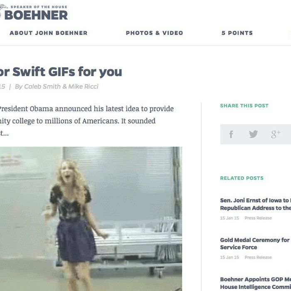Viewport: 291px width, 291px height.
Task: Click the dancing woman GIF image
Action: click(91, 219)
